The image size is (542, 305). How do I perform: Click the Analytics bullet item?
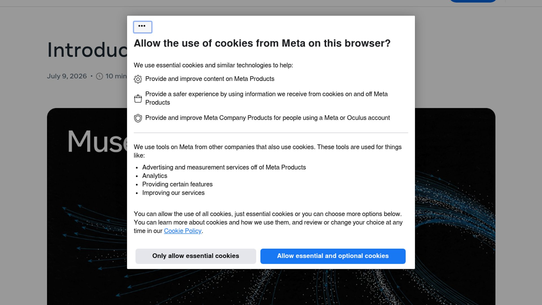coord(155,176)
